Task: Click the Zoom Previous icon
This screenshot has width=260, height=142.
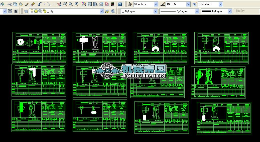Action: pyautogui.click(x=76, y=4)
